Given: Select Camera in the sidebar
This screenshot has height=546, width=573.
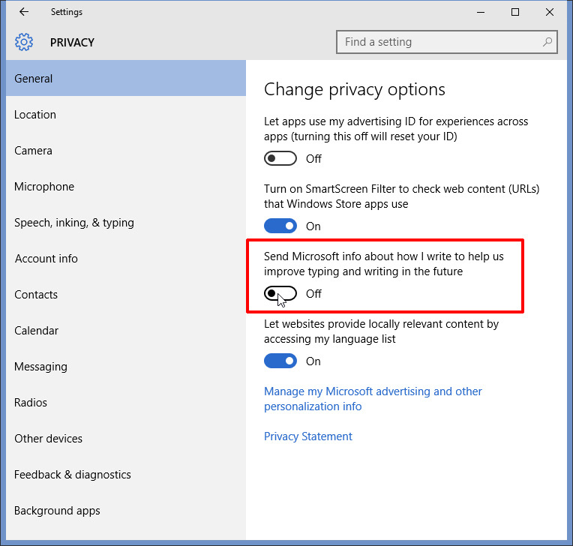Looking at the screenshot, I should pyautogui.click(x=34, y=151).
